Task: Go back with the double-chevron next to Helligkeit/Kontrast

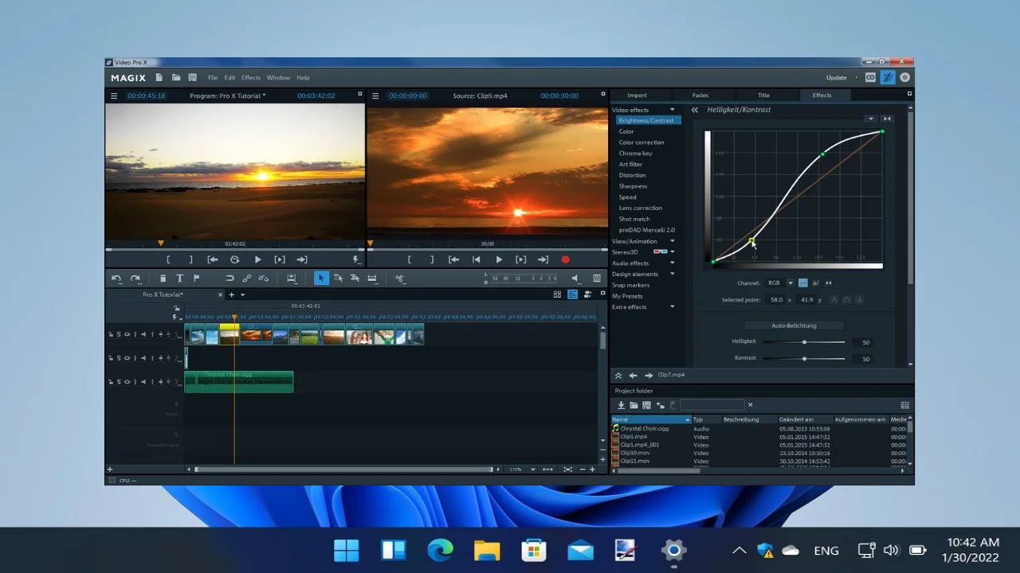Action: point(695,110)
